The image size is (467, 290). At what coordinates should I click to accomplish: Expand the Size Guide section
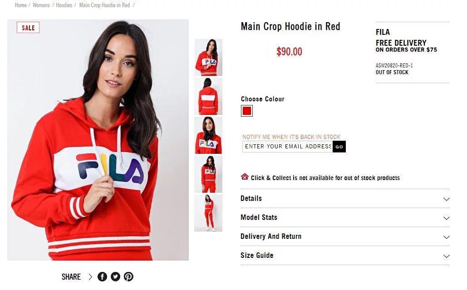345,256
